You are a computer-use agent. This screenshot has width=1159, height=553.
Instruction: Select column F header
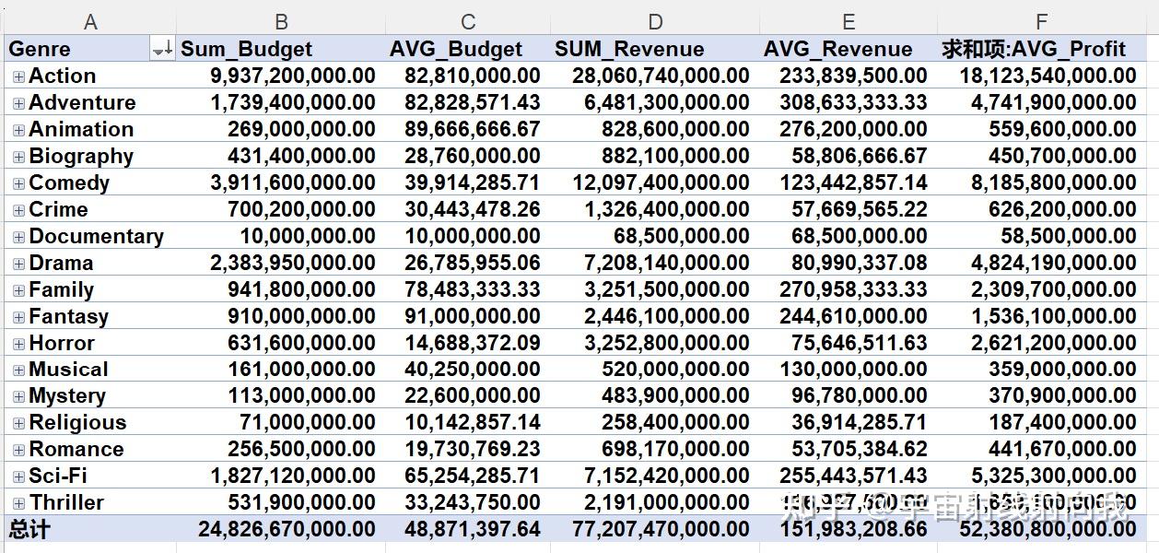1041,21
